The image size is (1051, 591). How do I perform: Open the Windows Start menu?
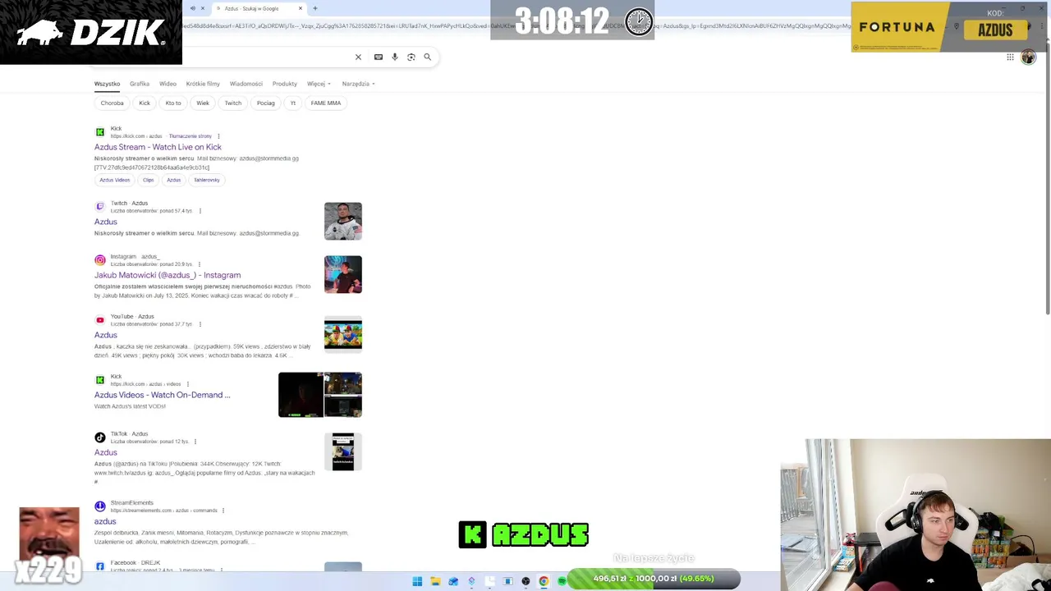click(x=417, y=581)
